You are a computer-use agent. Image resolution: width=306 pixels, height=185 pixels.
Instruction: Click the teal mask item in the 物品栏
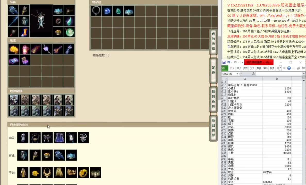[129, 11]
